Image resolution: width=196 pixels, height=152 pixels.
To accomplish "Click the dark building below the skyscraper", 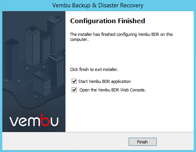I will click(x=57, y=69).
